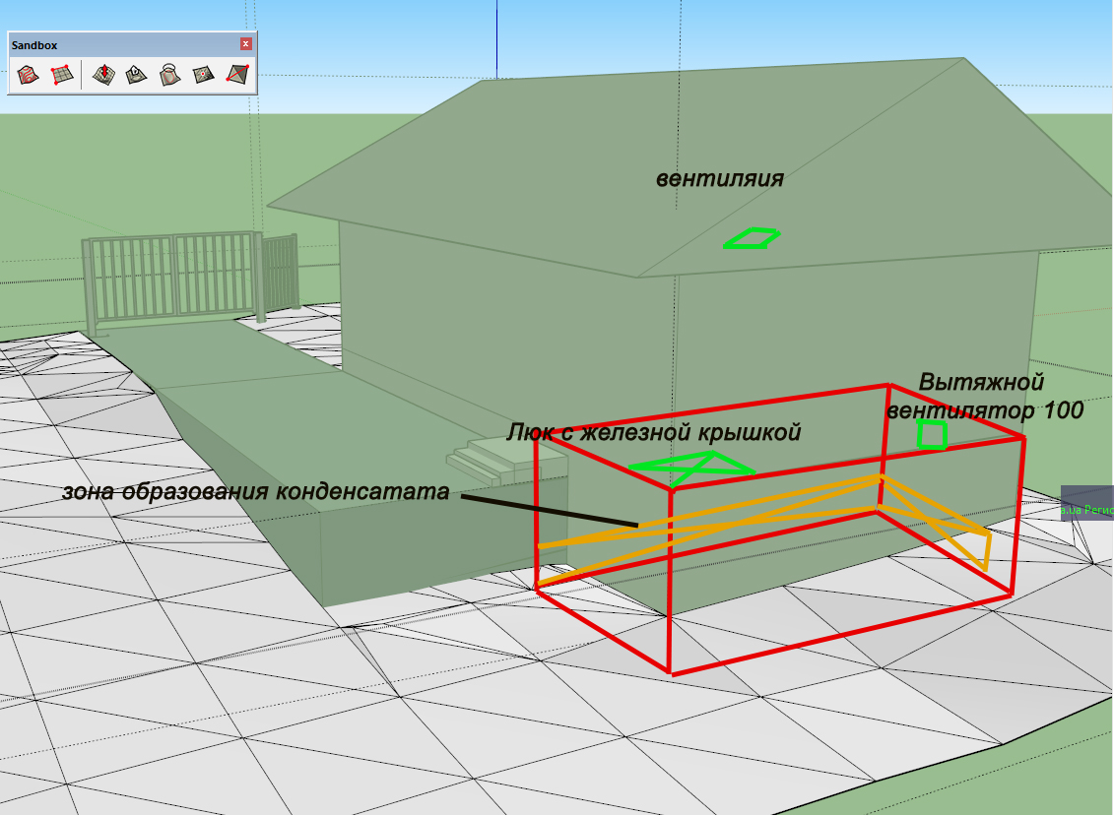Select the 'Вытяжной вентилятор 100' label

pyautogui.click(x=985, y=396)
